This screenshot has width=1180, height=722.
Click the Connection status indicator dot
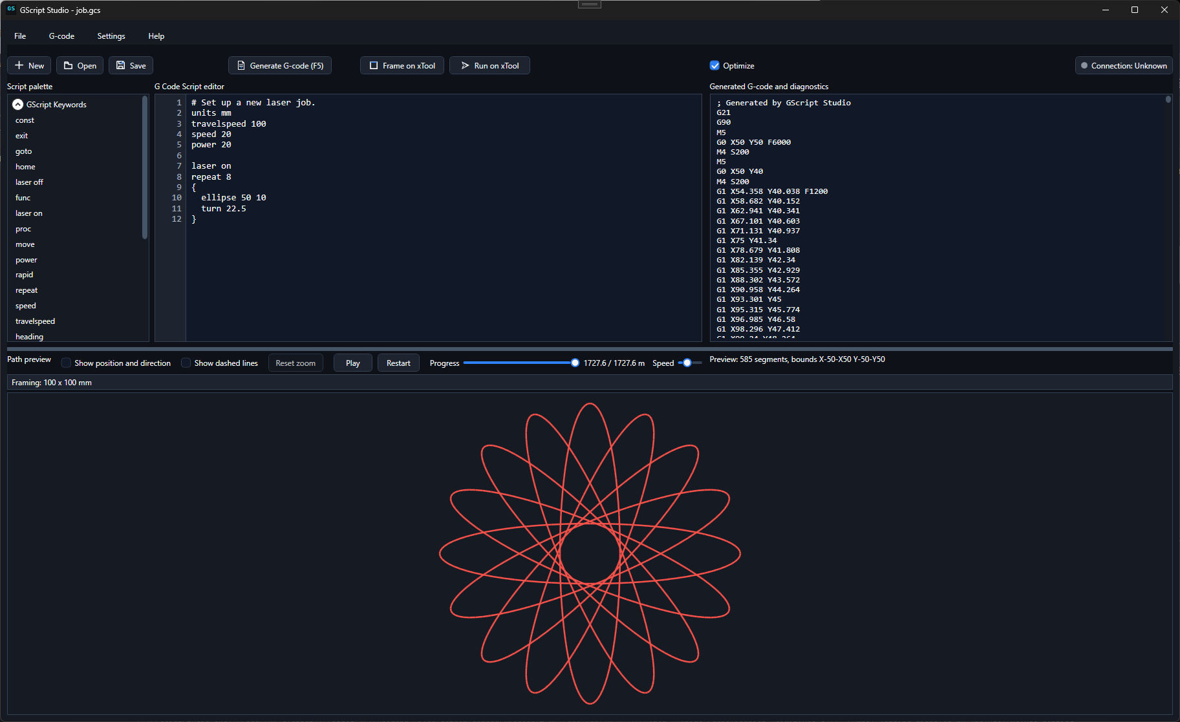tap(1084, 65)
